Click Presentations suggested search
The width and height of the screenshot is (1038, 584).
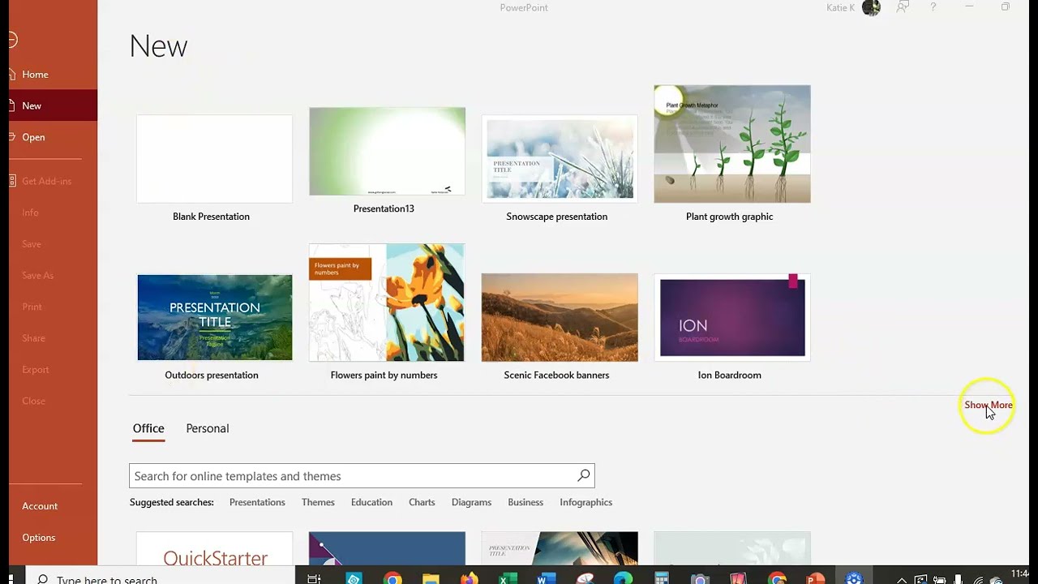[257, 502]
